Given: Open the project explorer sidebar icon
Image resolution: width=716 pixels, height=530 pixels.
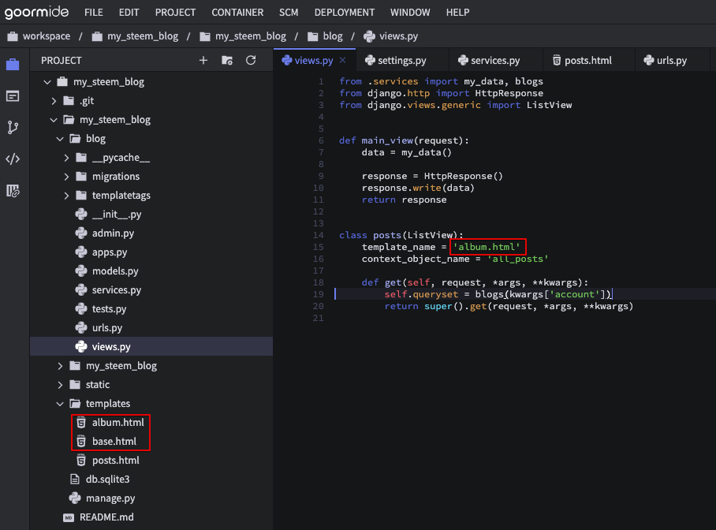Looking at the screenshot, I should (x=13, y=65).
